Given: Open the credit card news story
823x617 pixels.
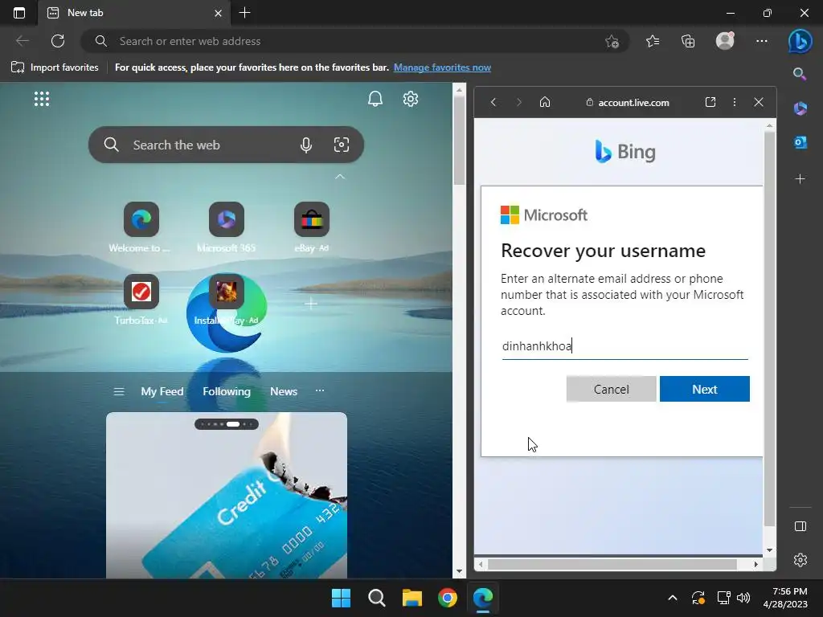Looking at the screenshot, I should [x=226, y=496].
